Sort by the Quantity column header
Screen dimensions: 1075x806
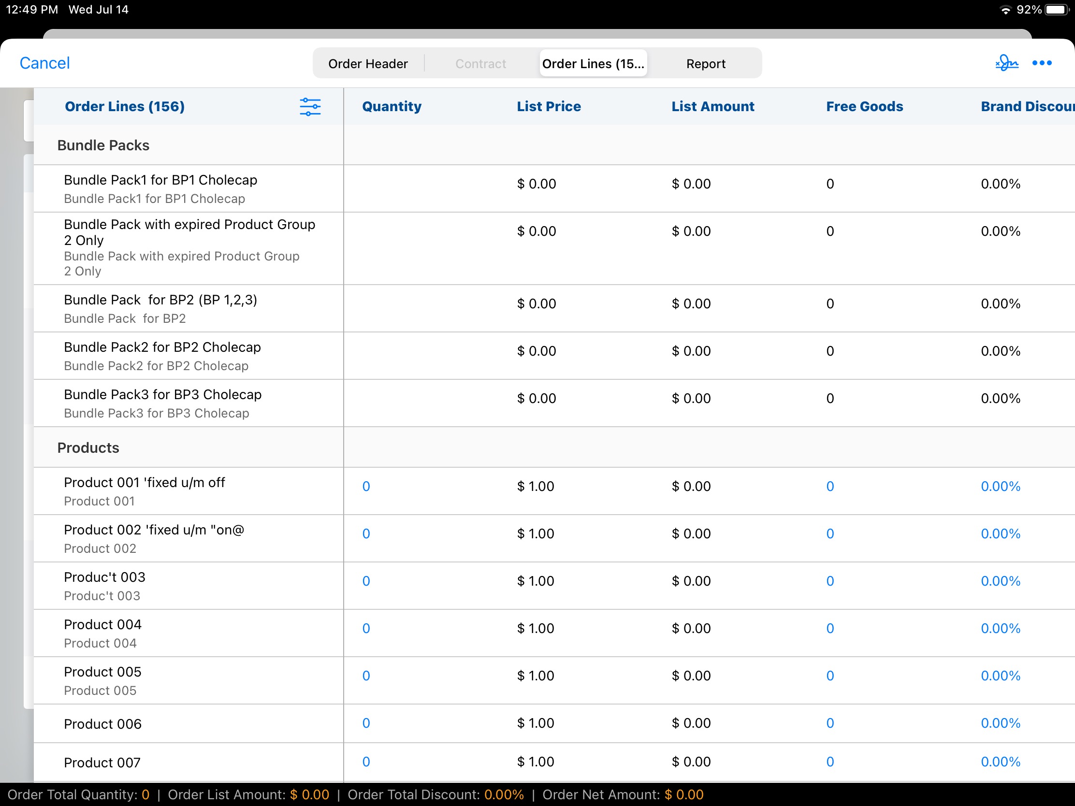point(391,106)
